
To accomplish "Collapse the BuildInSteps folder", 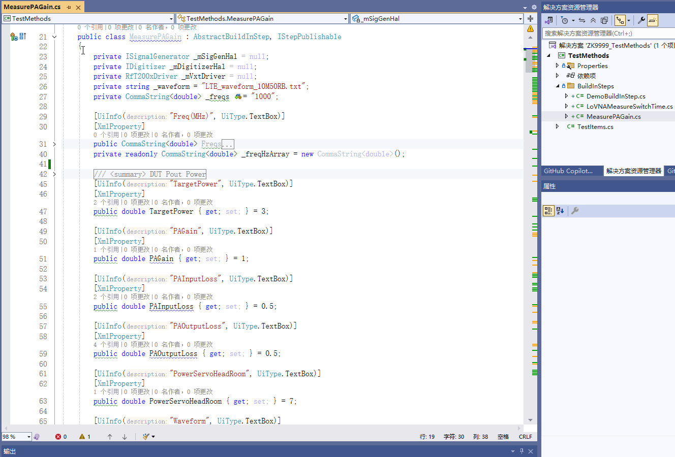I will pyautogui.click(x=558, y=86).
